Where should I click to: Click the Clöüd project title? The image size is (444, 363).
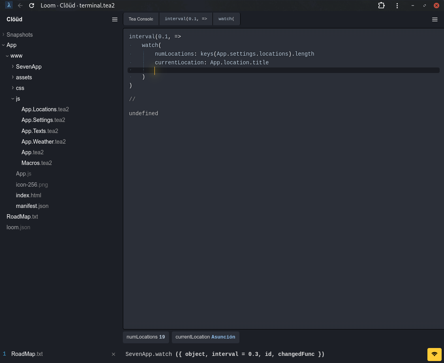point(15,19)
